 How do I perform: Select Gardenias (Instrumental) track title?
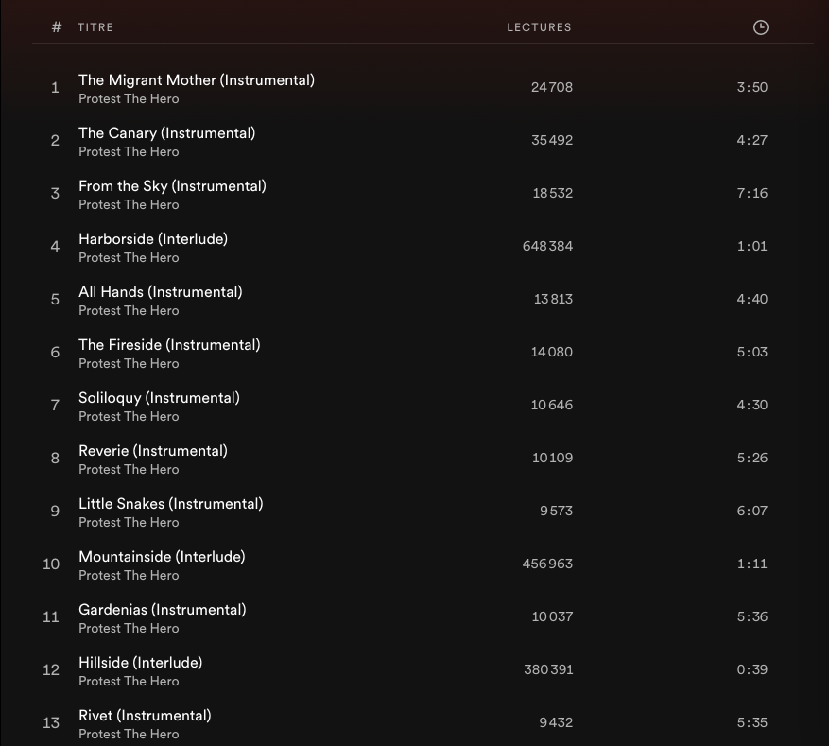(x=162, y=610)
